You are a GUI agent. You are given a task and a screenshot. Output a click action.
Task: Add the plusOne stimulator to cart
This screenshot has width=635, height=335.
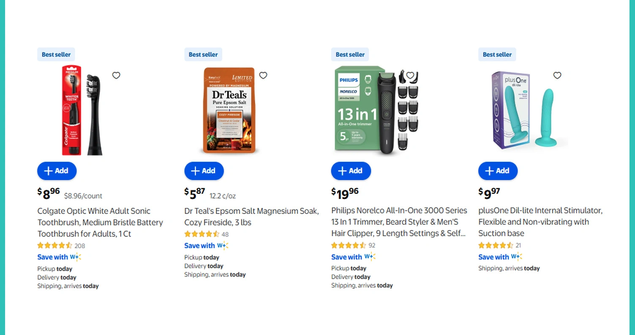[x=498, y=171]
